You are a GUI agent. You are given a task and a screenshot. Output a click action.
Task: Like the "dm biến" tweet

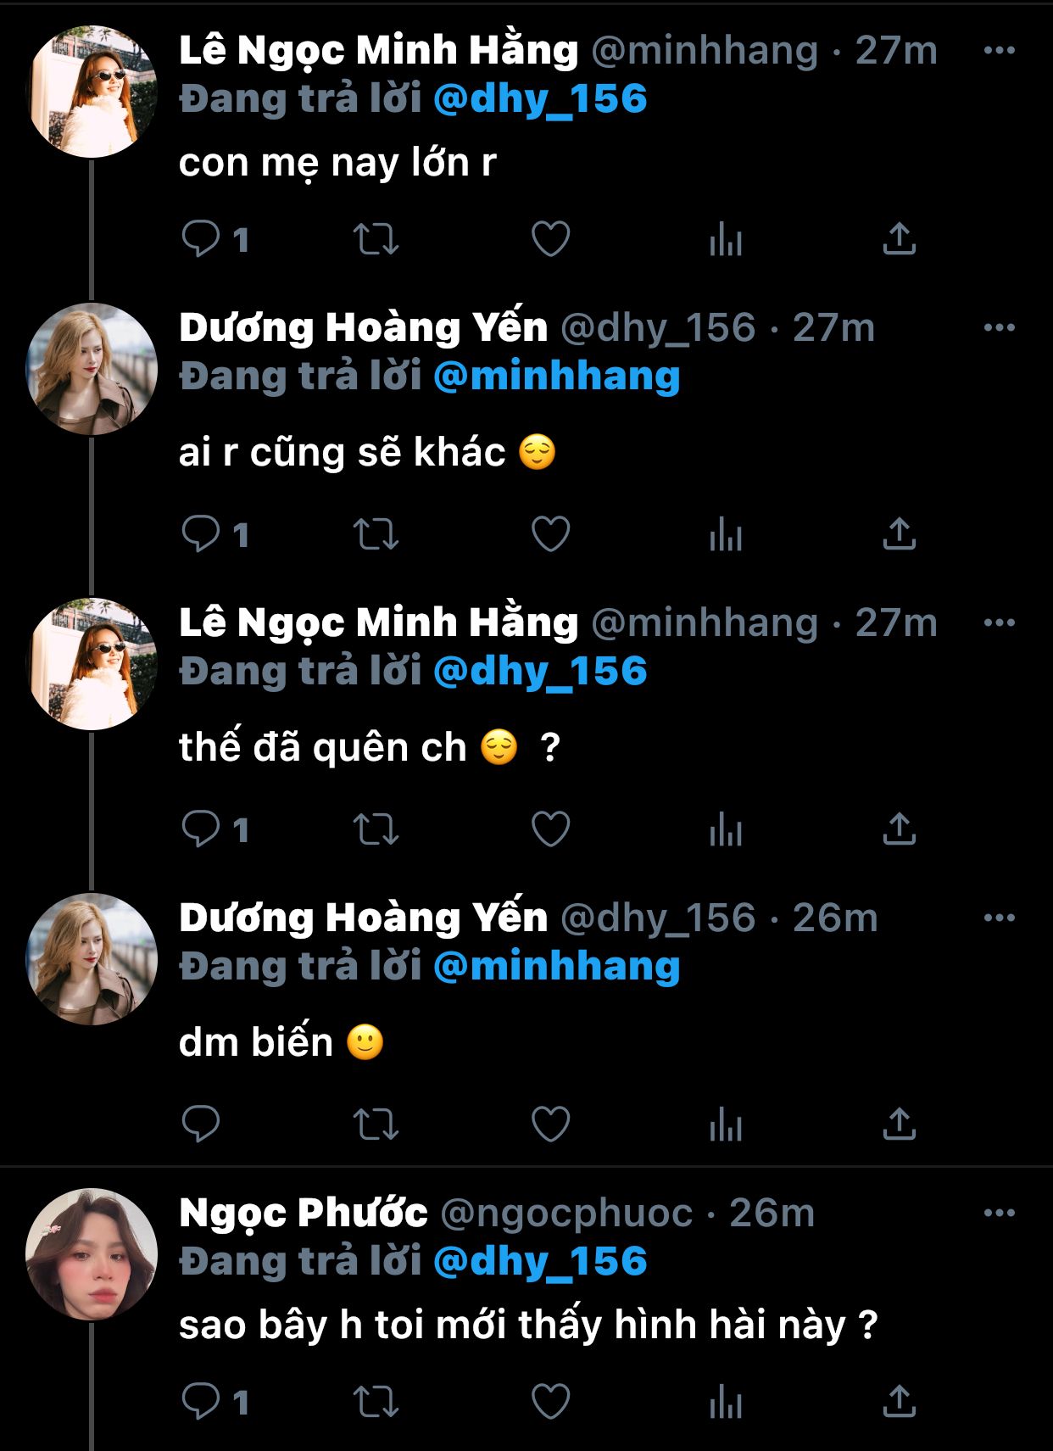pyautogui.click(x=550, y=1125)
